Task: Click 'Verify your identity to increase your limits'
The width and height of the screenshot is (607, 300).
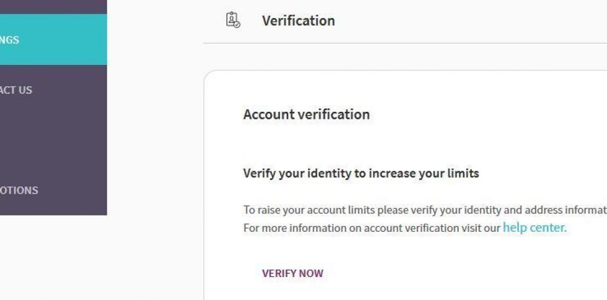Action: tap(361, 173)
